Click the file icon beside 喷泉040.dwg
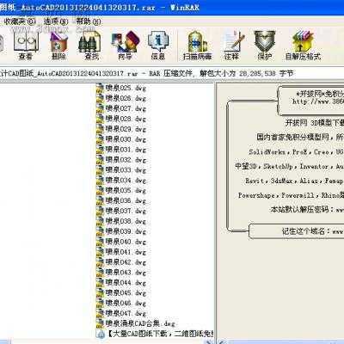This screenshot has width=344, height=344. pos(100,242)
